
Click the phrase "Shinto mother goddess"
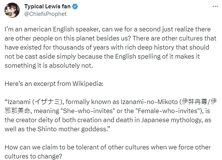click(x=72, y=129)
